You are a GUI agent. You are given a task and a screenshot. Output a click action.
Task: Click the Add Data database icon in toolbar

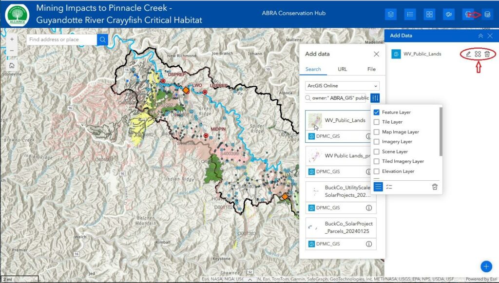click(488, 14)
